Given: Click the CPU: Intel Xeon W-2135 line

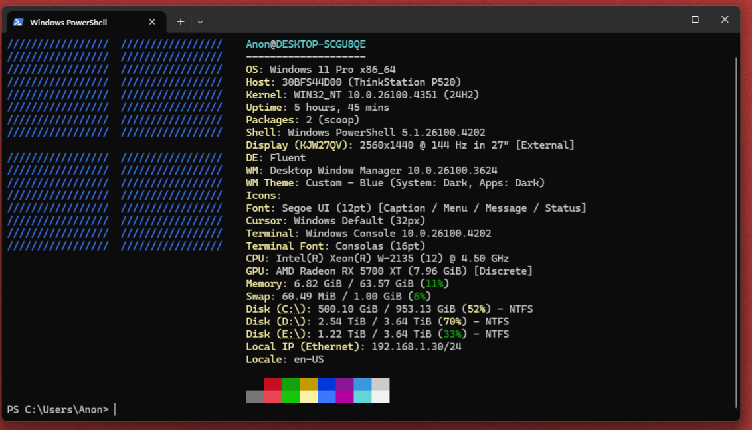Looking at the screenshot, I should (377, 259).
